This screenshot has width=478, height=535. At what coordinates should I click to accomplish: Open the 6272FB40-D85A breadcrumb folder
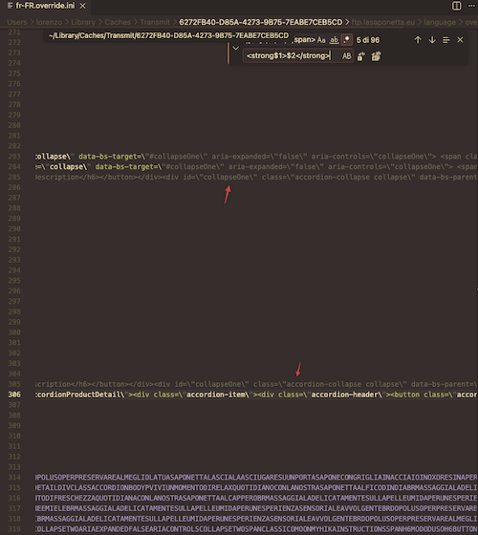[260, 22]
